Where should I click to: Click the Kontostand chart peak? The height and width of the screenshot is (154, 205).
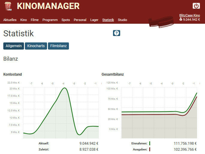click(x=64, y=88)
